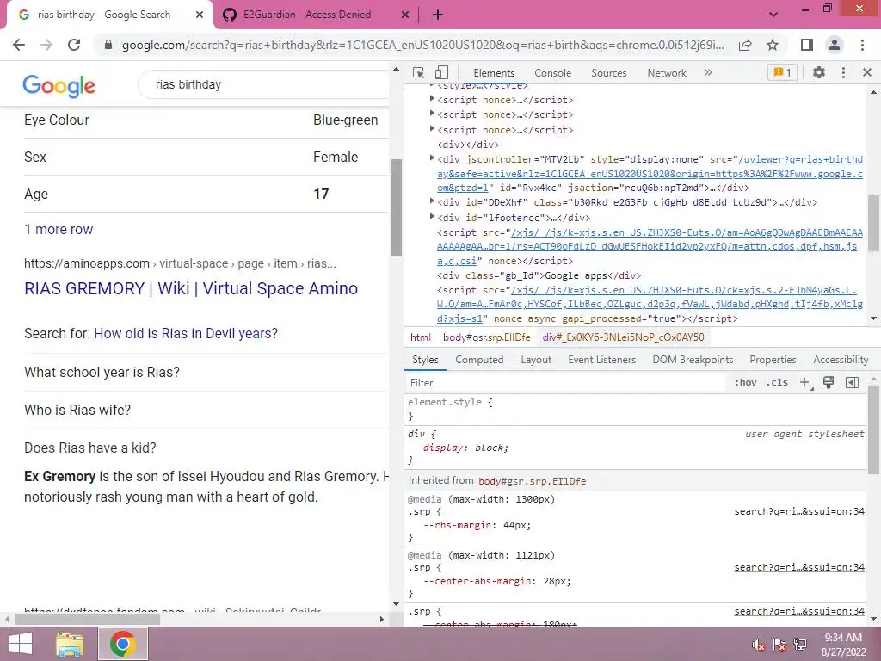
Task: Close the E2Guardian Access Denied tab
Action: point(404,15)
